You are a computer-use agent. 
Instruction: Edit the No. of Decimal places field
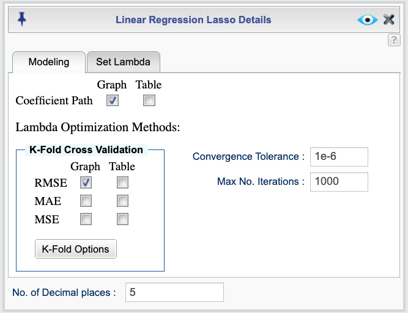click(x=174, y=292)
